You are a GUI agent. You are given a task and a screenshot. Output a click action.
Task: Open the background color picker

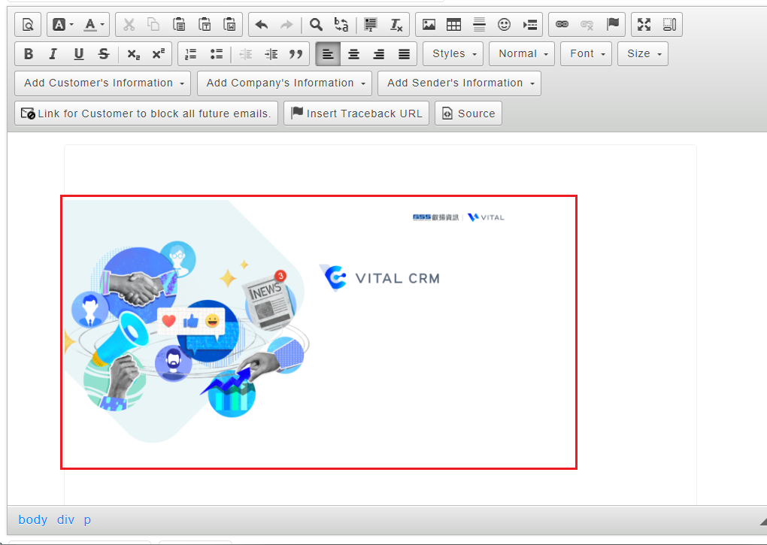62,25
